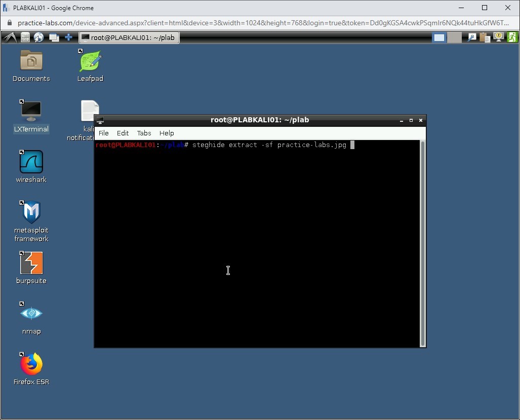Open the clipboard manager tray icon
Screen dimensions: 520x420
[x=485, y=37]
